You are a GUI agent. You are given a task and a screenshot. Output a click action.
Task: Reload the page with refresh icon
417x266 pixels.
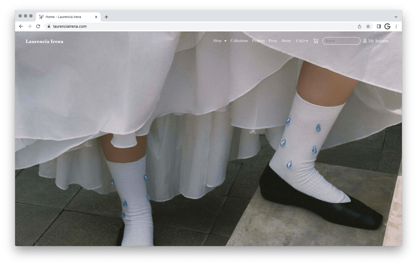(x=38, y=26)
